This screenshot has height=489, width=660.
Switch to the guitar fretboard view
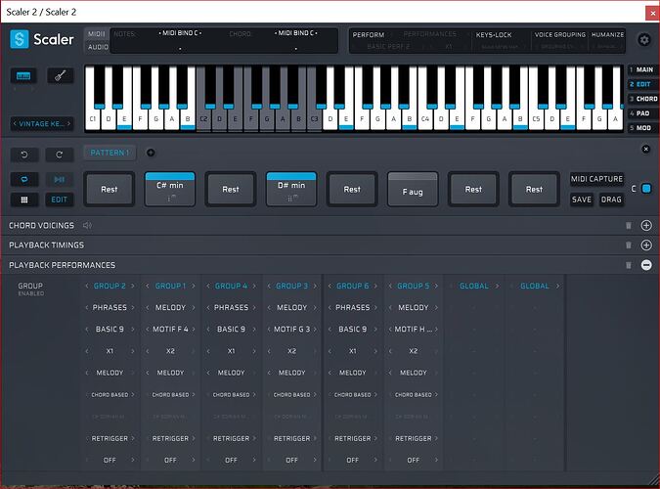tap(61, 76)
